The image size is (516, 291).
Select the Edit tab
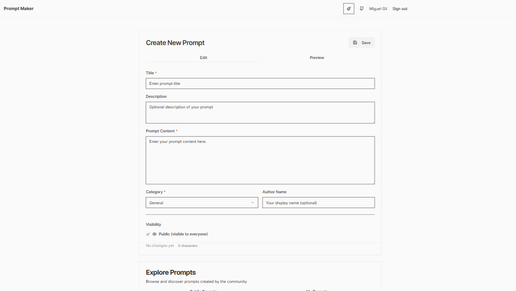(203, 58)
